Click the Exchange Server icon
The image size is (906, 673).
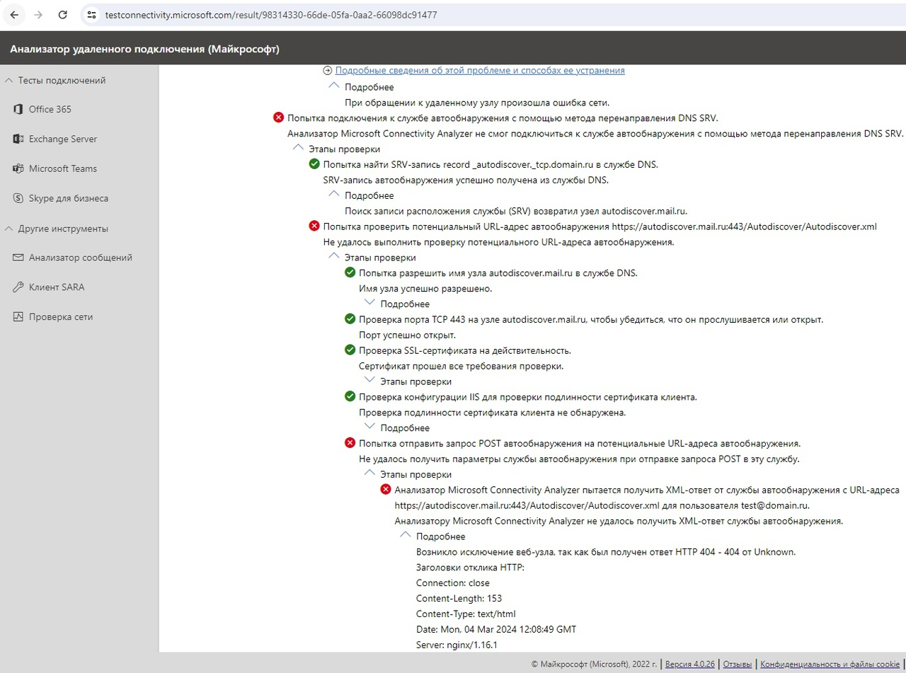coord(18,139)
